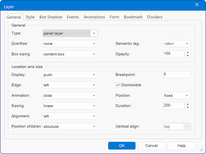Image resolution: width=206 pixels, height=154 pixels.
Task: Increase Duration with the up arrow
Action: (x=187, y=104)
